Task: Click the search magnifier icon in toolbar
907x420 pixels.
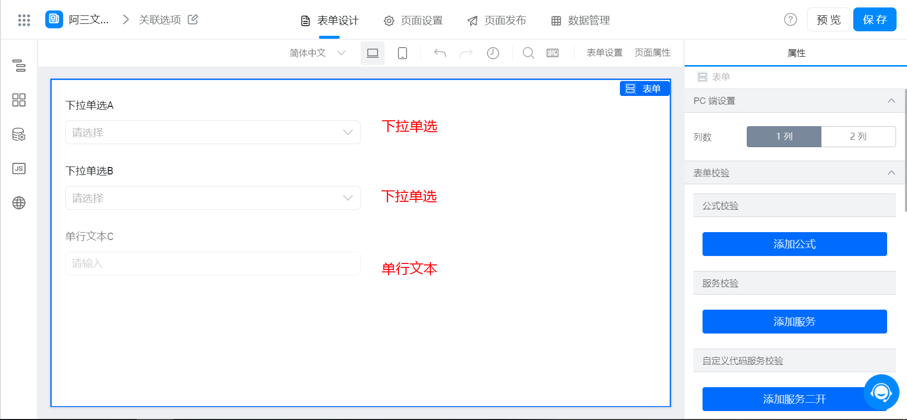Action: [x=528, y=53]
